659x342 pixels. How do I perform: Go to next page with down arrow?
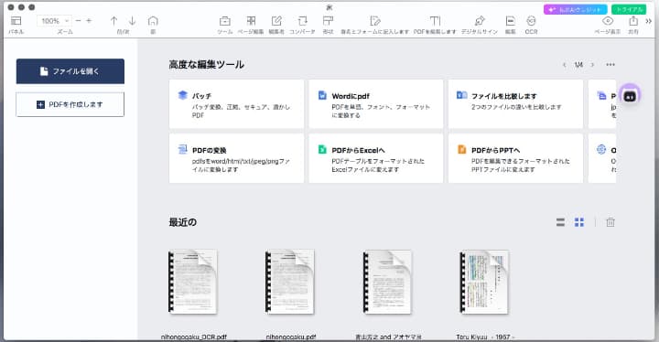point(133,21)
